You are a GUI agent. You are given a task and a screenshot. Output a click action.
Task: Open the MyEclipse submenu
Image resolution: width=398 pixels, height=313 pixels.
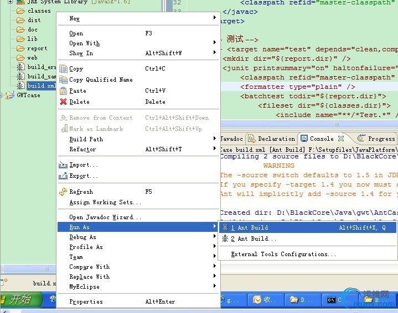(138, 287)
